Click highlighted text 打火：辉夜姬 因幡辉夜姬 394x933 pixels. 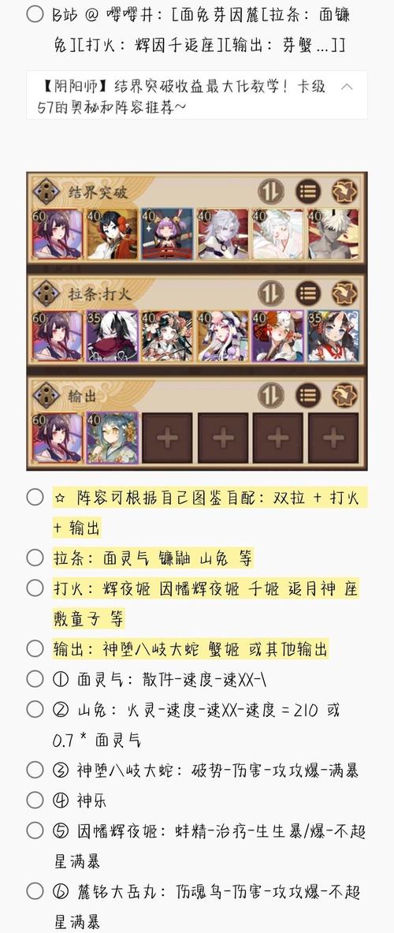pyautogui.click(x=147, y=589)
